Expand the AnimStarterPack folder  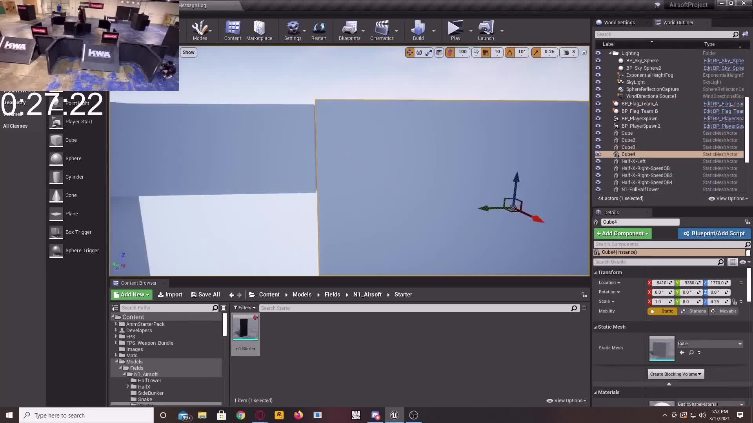coord(116,324)
